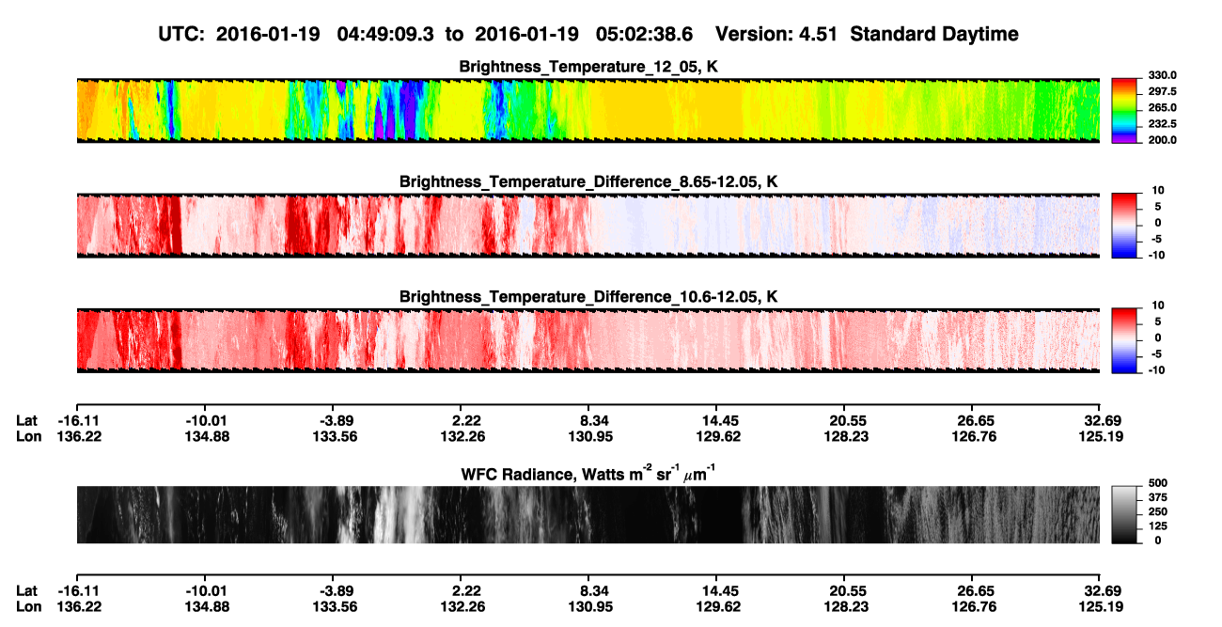Click the Brightness_Temperature_12_05, K plot title

point(588,67)
